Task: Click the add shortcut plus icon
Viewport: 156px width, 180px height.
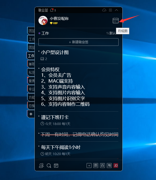Action: (x=89, y=166)
